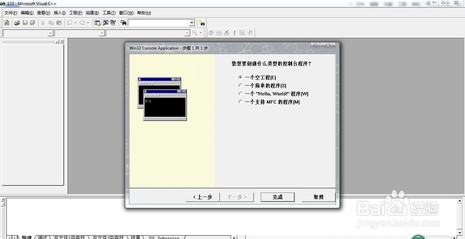Image resolution: width=465 pixels, height=239 pixels.
Task: Click the Paste clipboard icon
Action: point(59,23)
